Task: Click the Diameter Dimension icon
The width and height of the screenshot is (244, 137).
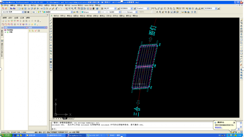Action: tap(171, 8)
